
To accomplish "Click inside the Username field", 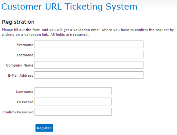I will pyautogui.click(x=73, y=91).
